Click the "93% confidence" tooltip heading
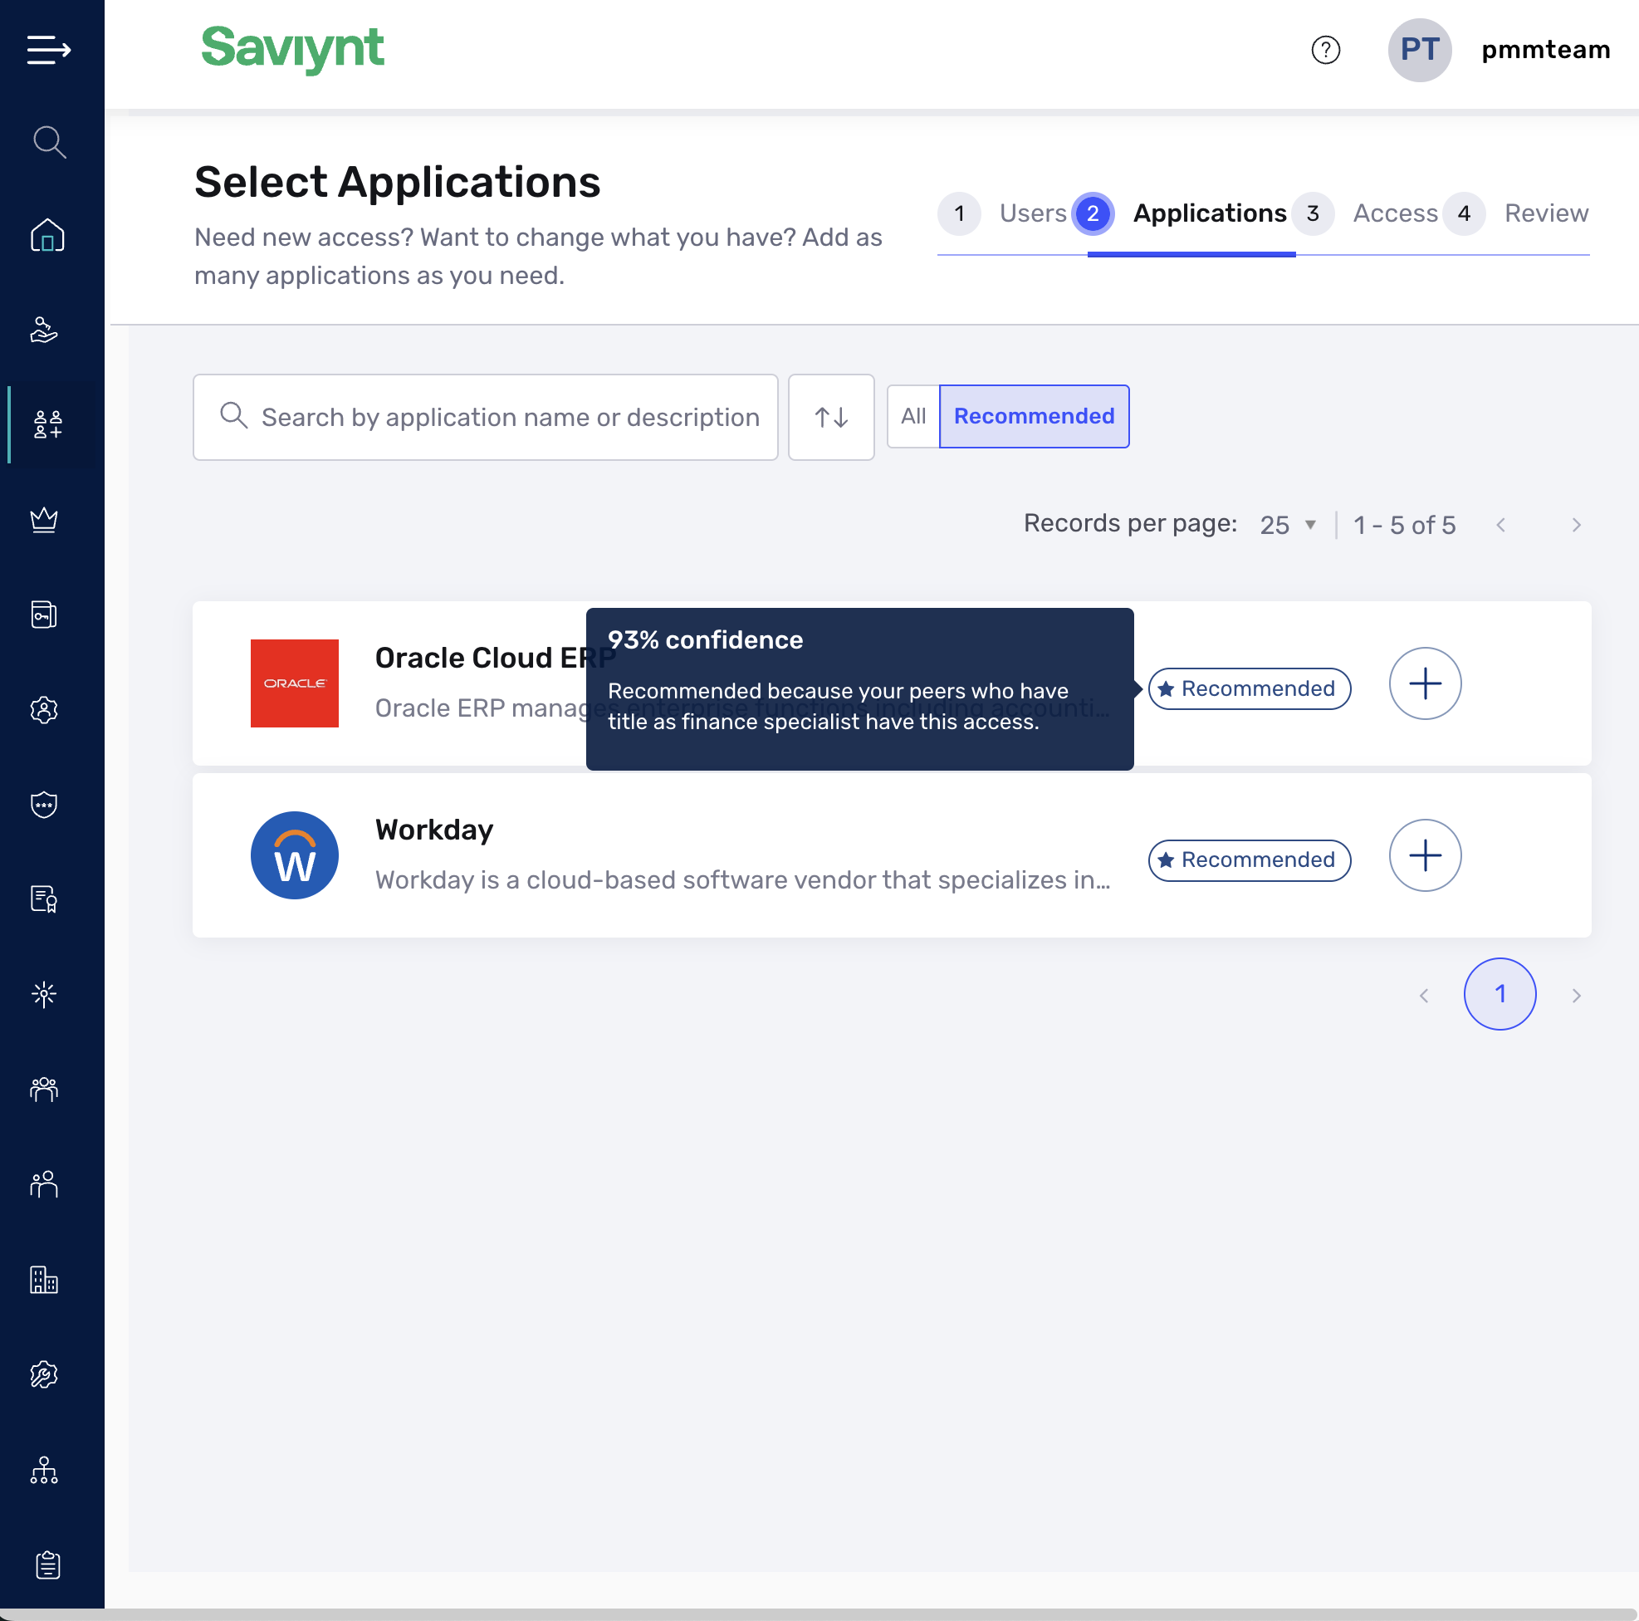1639x1621 pixels. click(705, 639)
